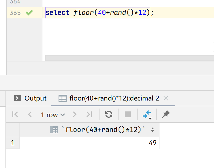Pin the result tab
214x168 pixels.
(166, 114)
